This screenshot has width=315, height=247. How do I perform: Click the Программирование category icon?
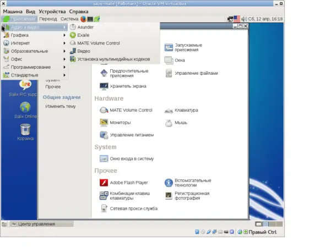6,67
